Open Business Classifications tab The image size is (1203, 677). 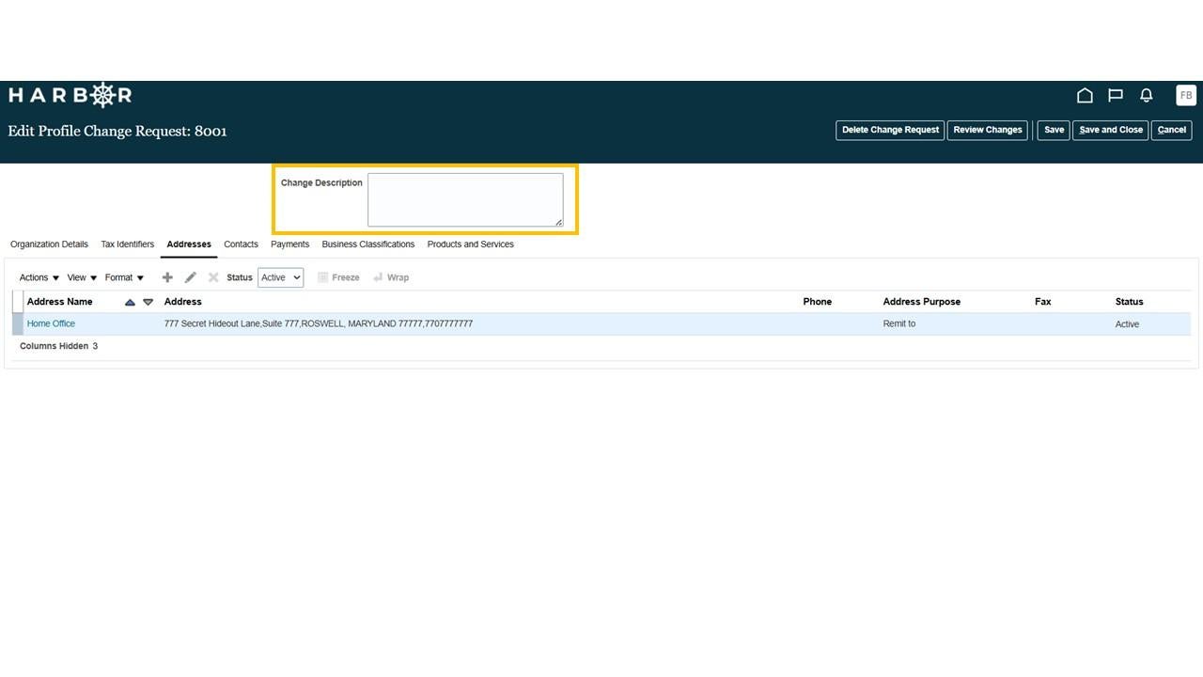(x=367, y=244)
